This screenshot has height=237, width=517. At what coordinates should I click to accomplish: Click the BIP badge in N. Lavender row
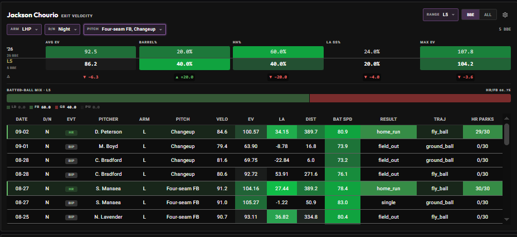click(71, 217)
